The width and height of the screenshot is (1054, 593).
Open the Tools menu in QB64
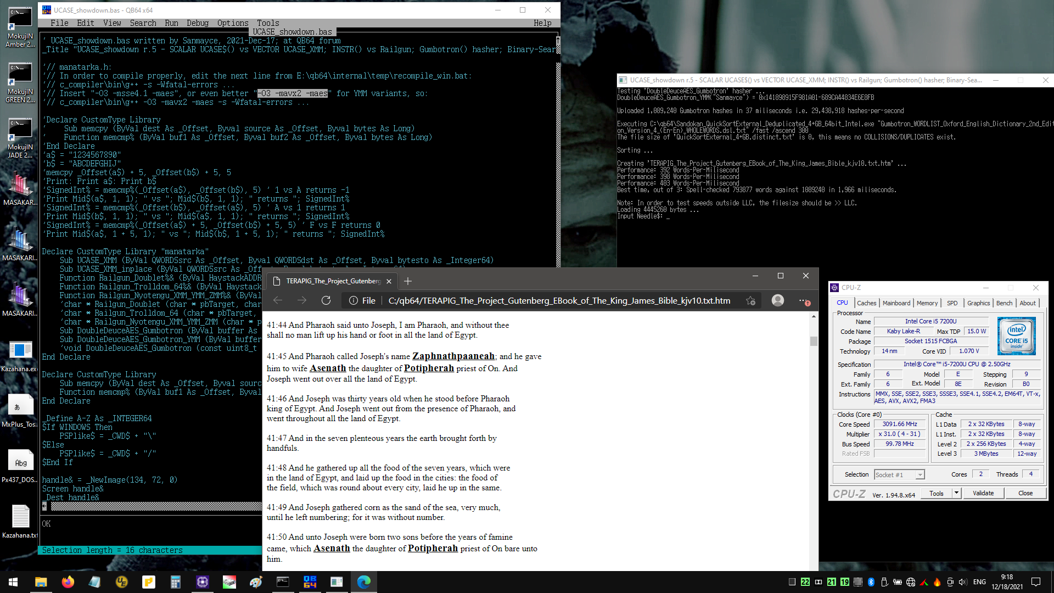268,23
